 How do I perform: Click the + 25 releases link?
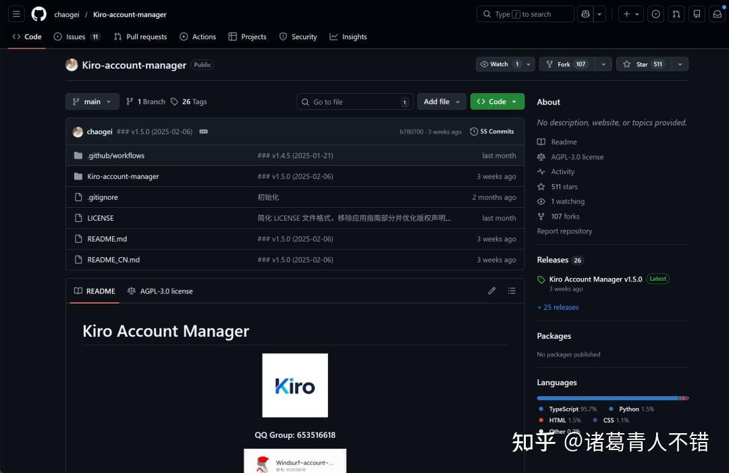pos(558,307)
